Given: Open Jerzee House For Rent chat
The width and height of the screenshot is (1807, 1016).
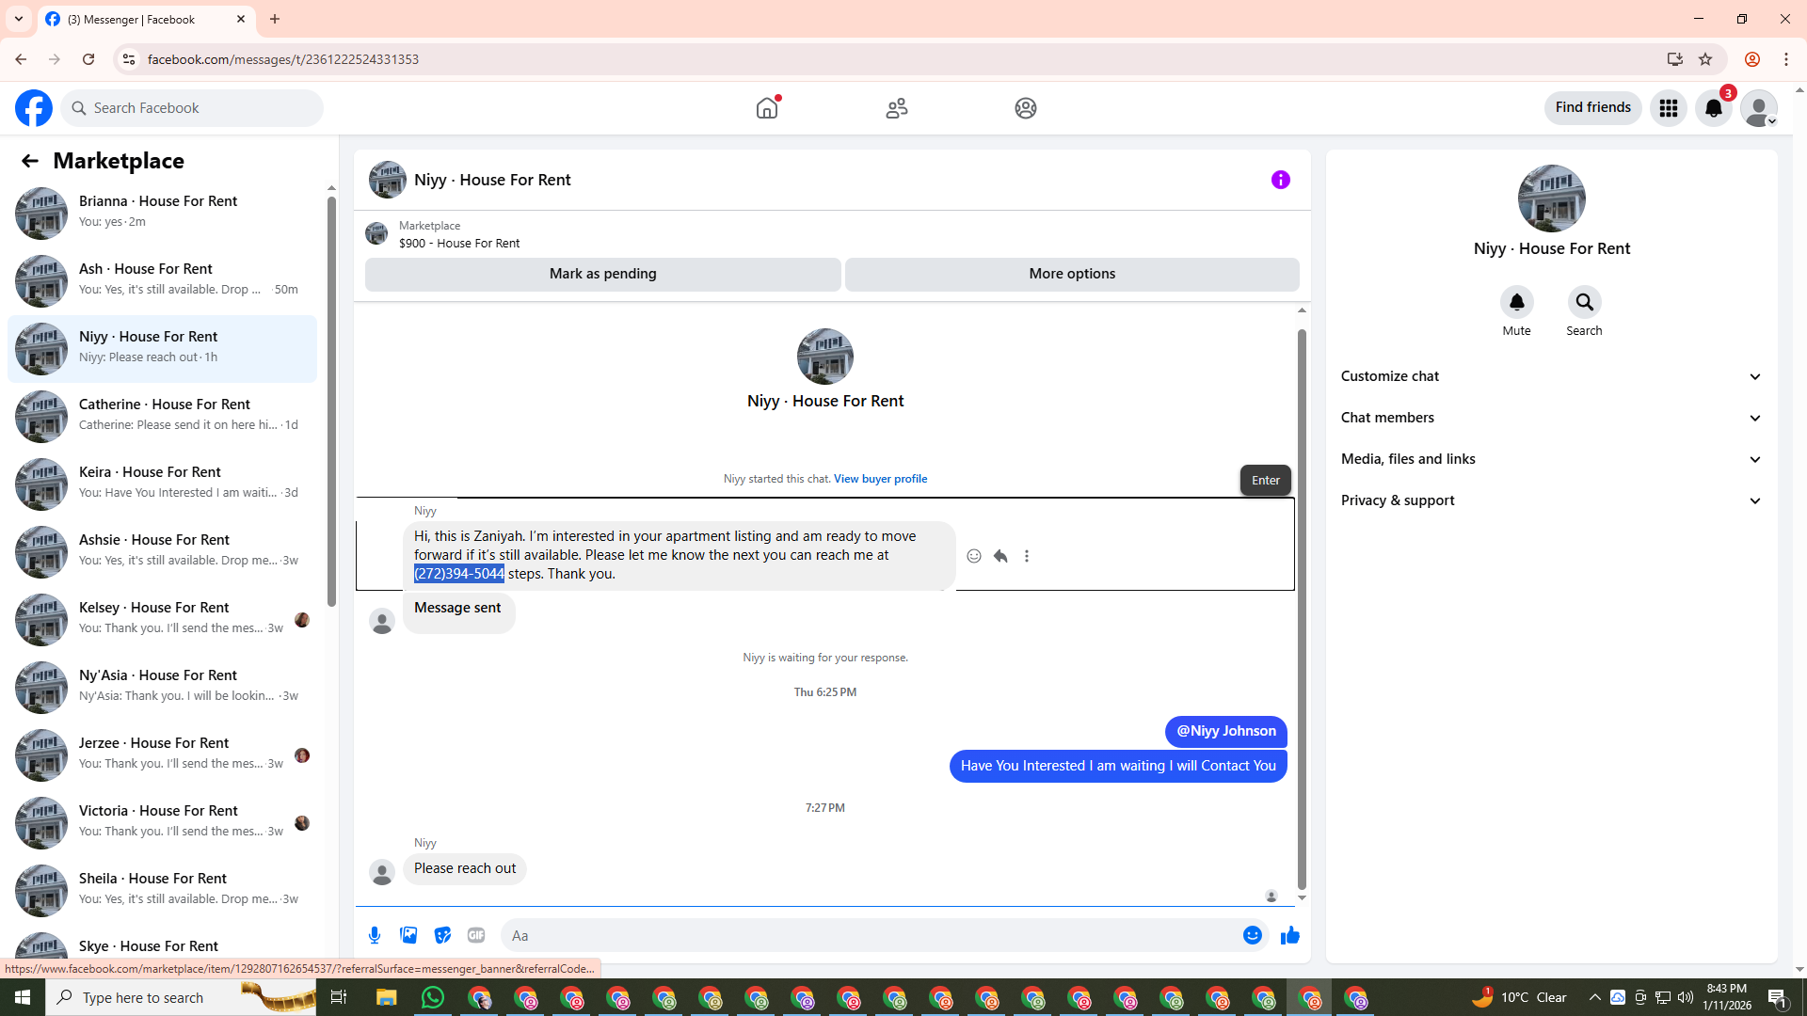Looking at the screenshot, I should [x=162, y=754].
